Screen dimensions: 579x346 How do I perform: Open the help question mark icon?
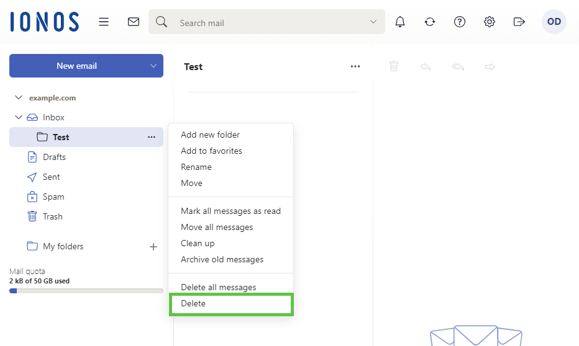coord(460,22)
